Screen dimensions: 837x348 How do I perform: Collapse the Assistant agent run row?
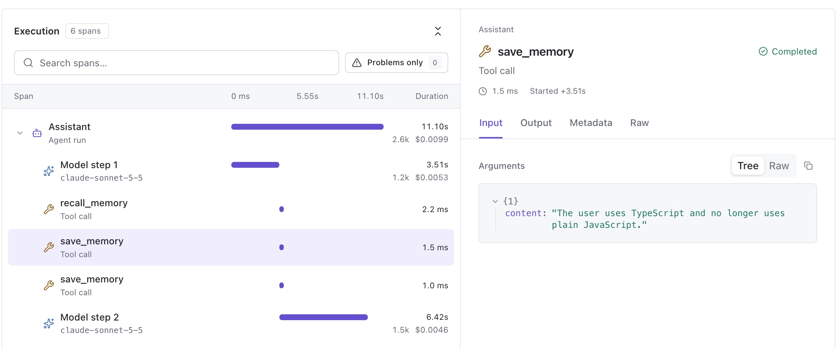tap(20, 133)
